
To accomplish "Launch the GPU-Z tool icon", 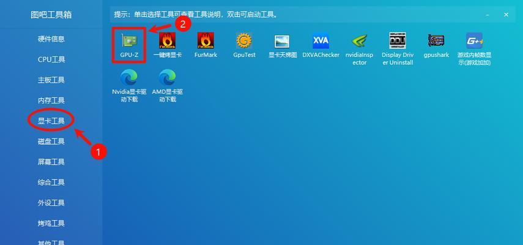I will (129, 40).
